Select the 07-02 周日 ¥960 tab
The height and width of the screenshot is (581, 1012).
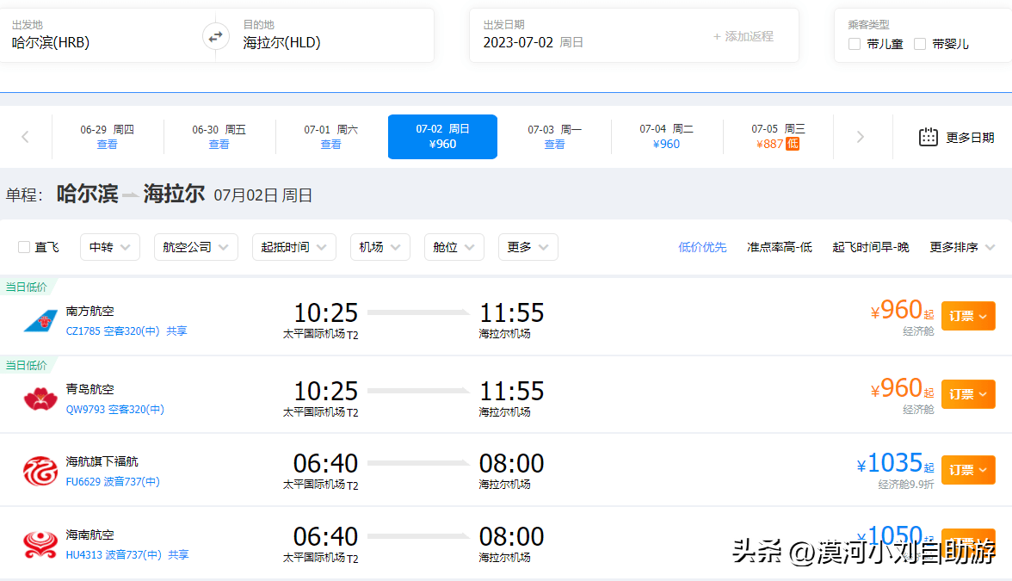tap(442, 137)
